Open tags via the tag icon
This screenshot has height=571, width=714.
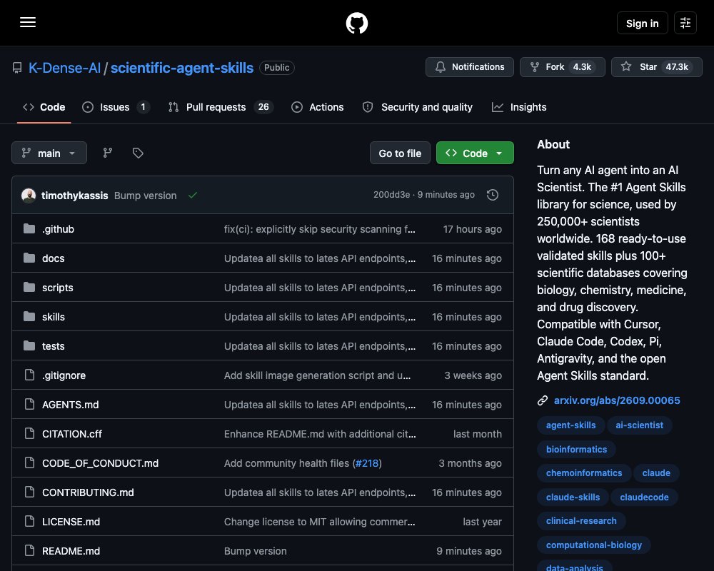138,153
